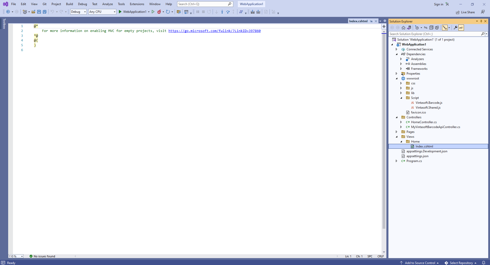The image size is (490, 265).
Task: Open the Debug configuration dropdown
Action: [78, 12]
